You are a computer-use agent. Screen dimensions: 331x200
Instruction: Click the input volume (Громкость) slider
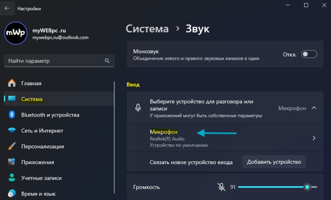(x=273, y=187)
